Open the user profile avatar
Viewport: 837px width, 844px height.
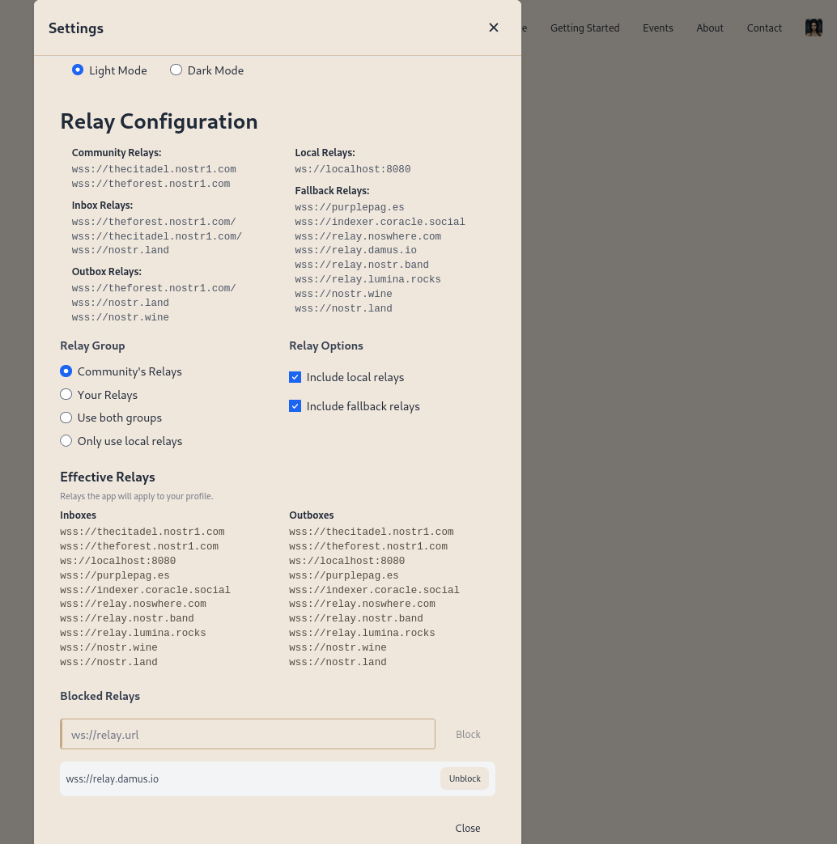click(814, 28)
